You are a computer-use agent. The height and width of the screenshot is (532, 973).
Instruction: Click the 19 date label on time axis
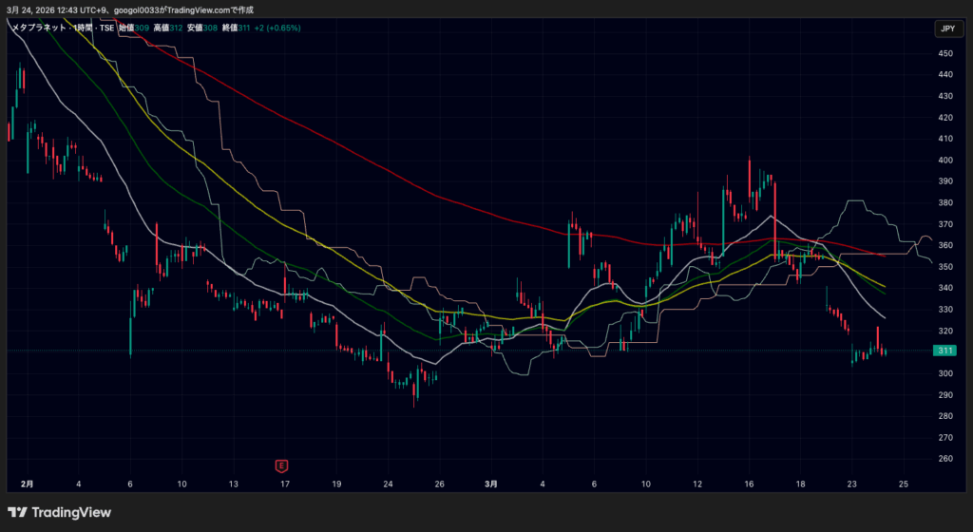(336, 484)
